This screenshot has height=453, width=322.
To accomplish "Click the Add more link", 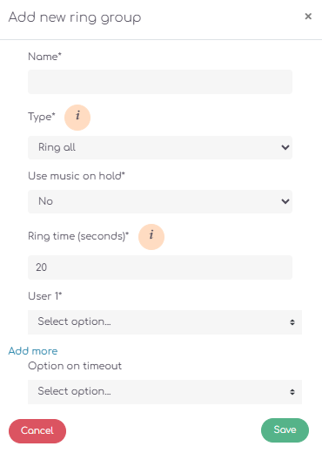I will click(33, 351).
